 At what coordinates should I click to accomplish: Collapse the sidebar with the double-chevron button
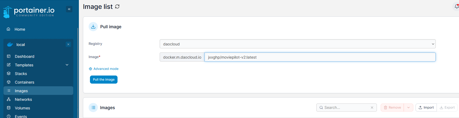[69, 9]
